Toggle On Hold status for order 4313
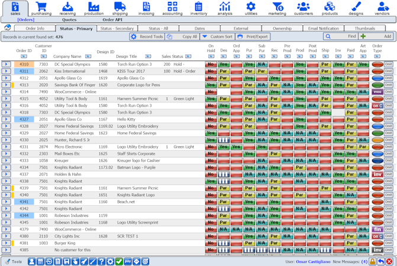The width and height of the screenshot is (397, 266). (211, 85)
